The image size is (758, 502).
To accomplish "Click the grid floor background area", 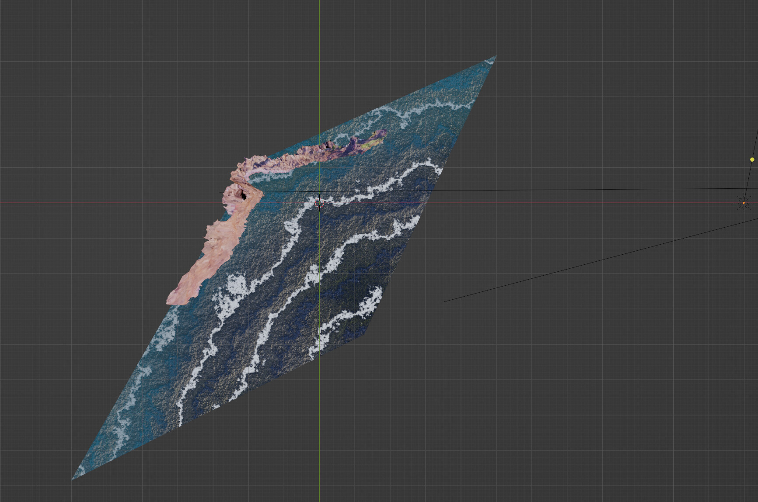I will 612,393.
